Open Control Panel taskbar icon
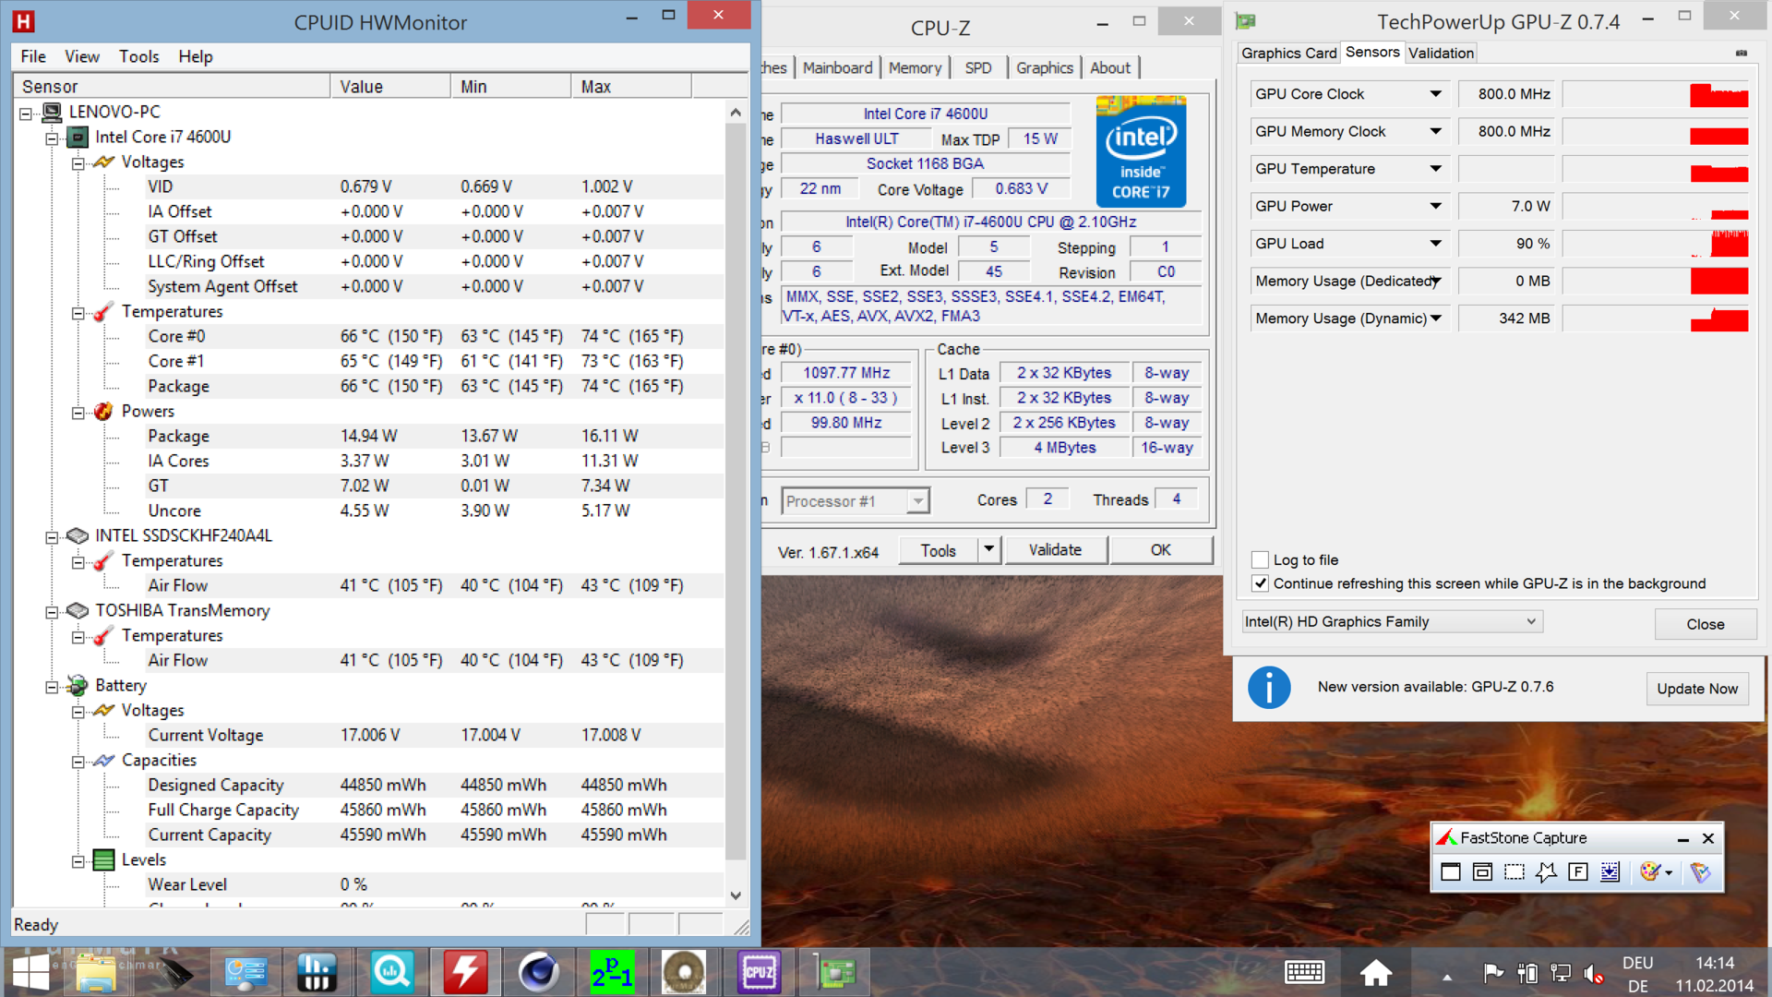This screenshot has height=997, width=1772. coord(245,972)
